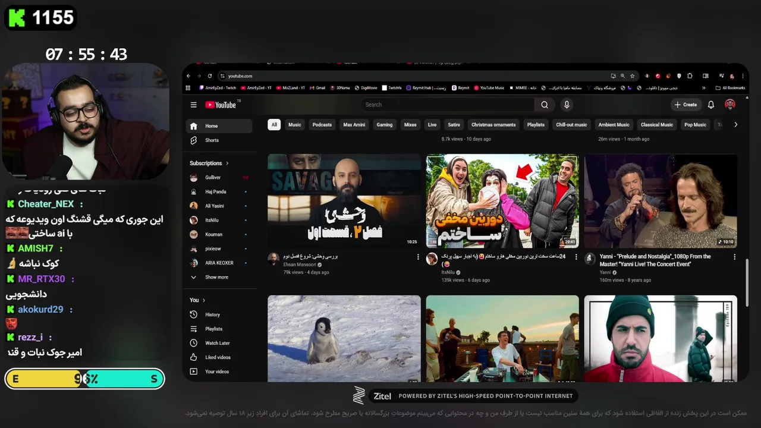Go to Home in sidebar
The width and height of the screenshot is (761, 428).
coord(219,126)
